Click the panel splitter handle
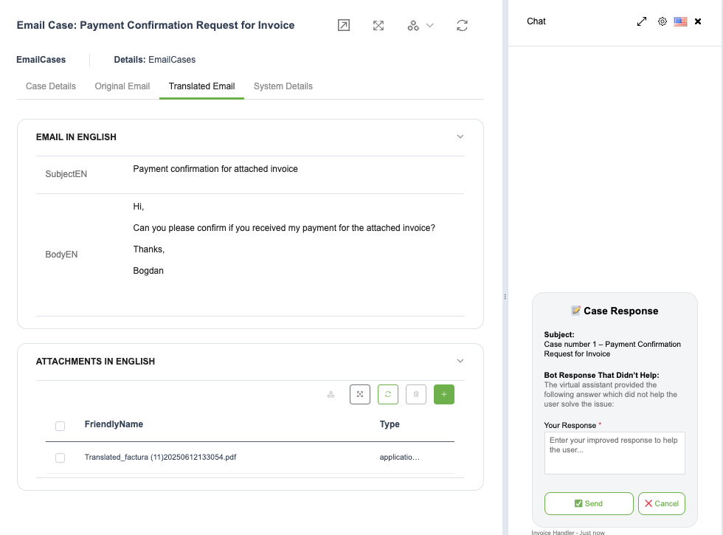Screen dimensions: 723x535 click(505, 297)
